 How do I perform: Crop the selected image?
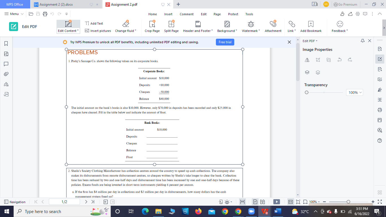pyautogui.click(x=318, y=60)
